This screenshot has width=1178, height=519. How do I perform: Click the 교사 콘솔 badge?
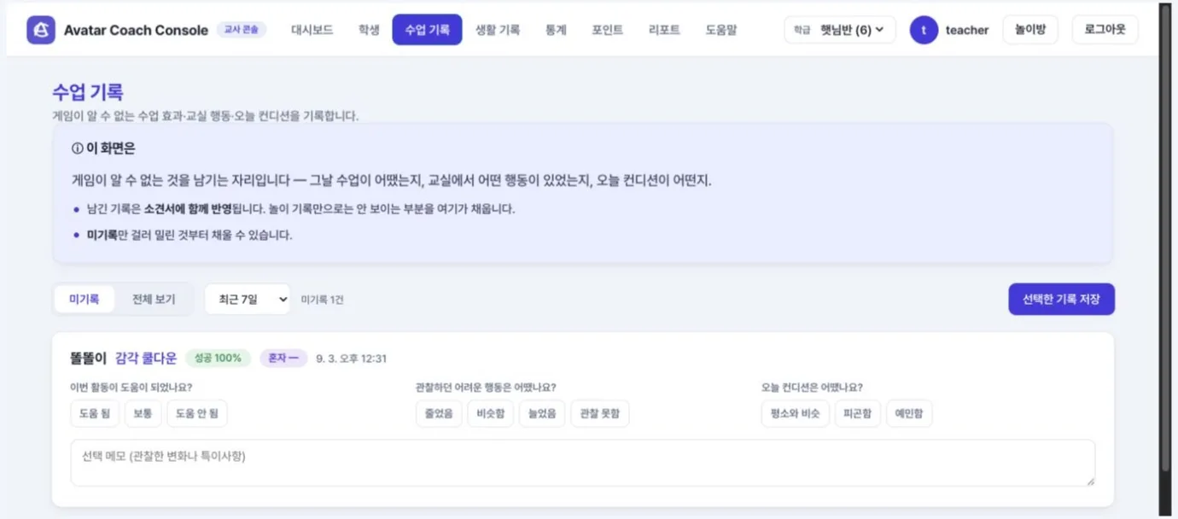(242, 30)
